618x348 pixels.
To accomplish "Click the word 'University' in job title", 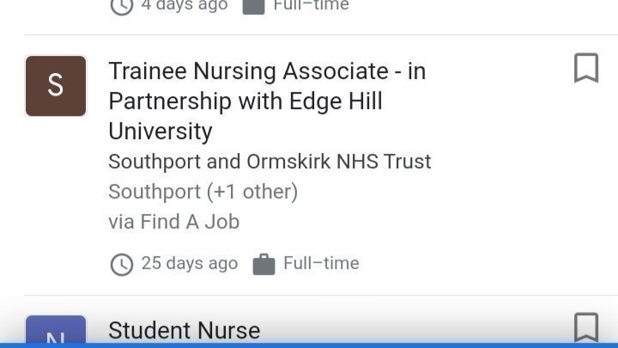I will pos(160,131).
